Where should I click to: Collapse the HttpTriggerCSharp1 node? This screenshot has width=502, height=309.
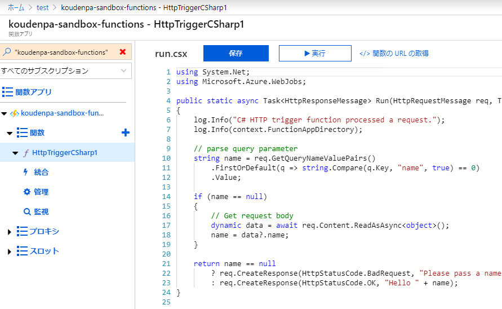[x=15, y=153]
